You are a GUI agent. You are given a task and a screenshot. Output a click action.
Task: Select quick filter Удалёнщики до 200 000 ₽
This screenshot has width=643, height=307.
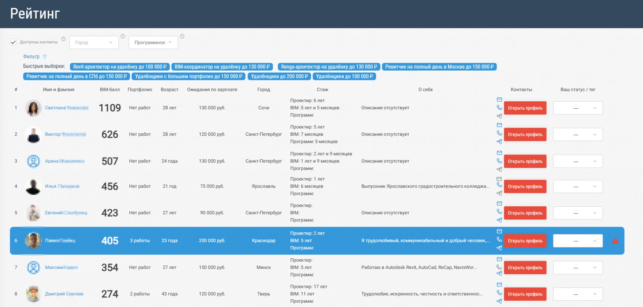279,77
